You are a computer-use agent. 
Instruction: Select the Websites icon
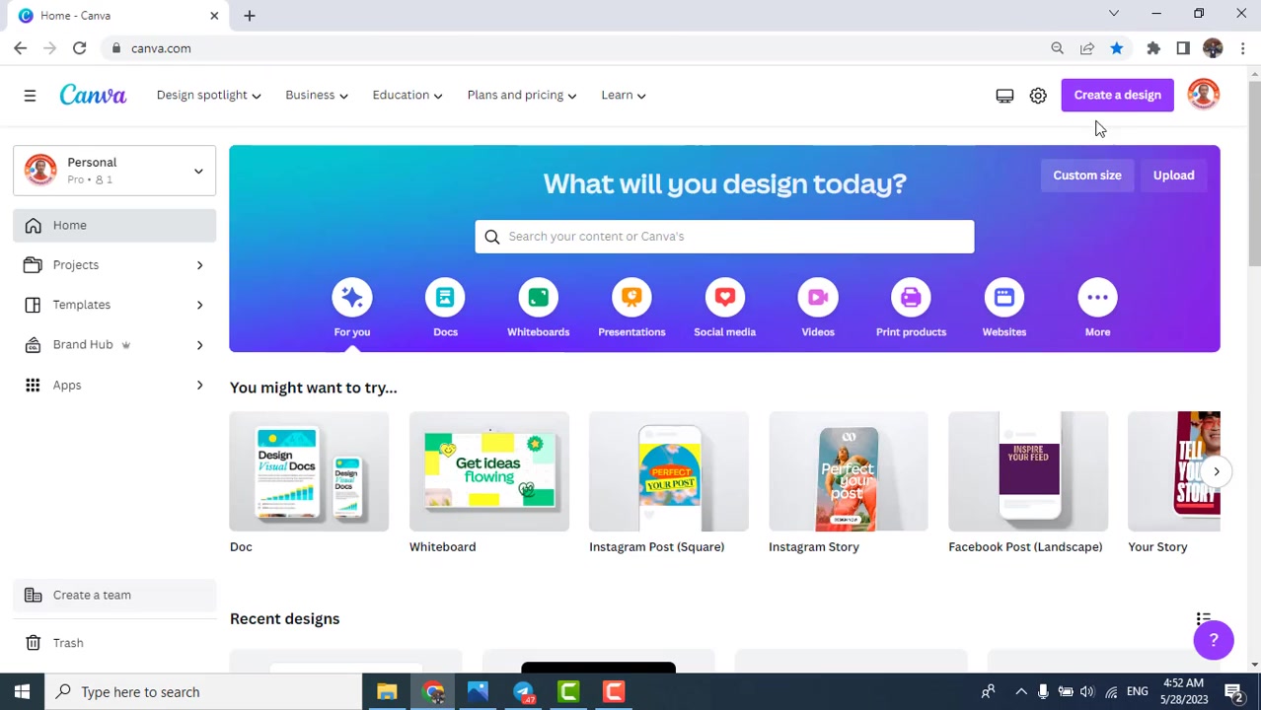(x=1003, y=297)
